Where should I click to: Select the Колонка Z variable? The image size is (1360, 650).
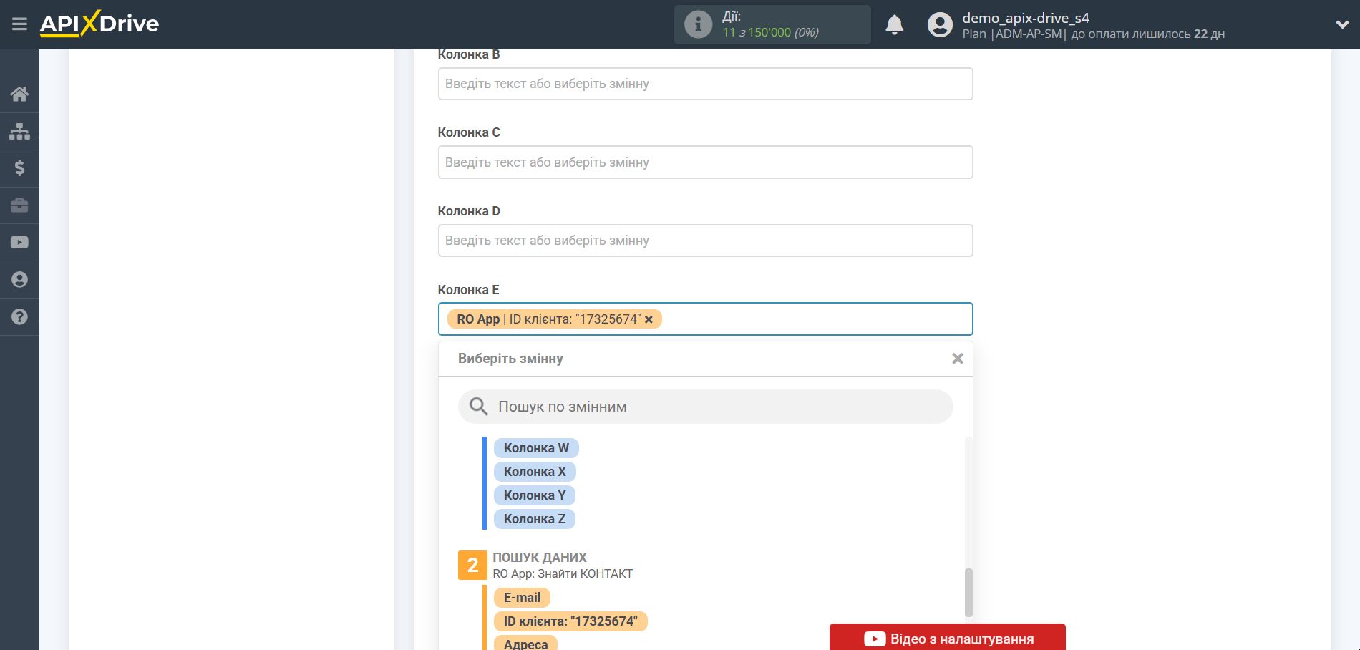point(534,519)
